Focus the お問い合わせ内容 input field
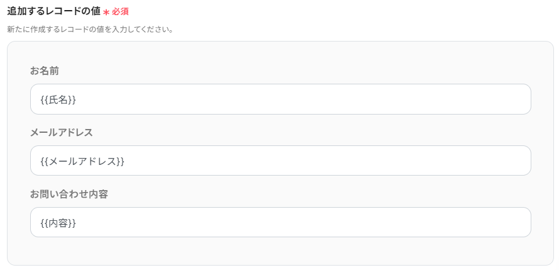This screenshot has height=270, width=559. (x=280, y=223)
